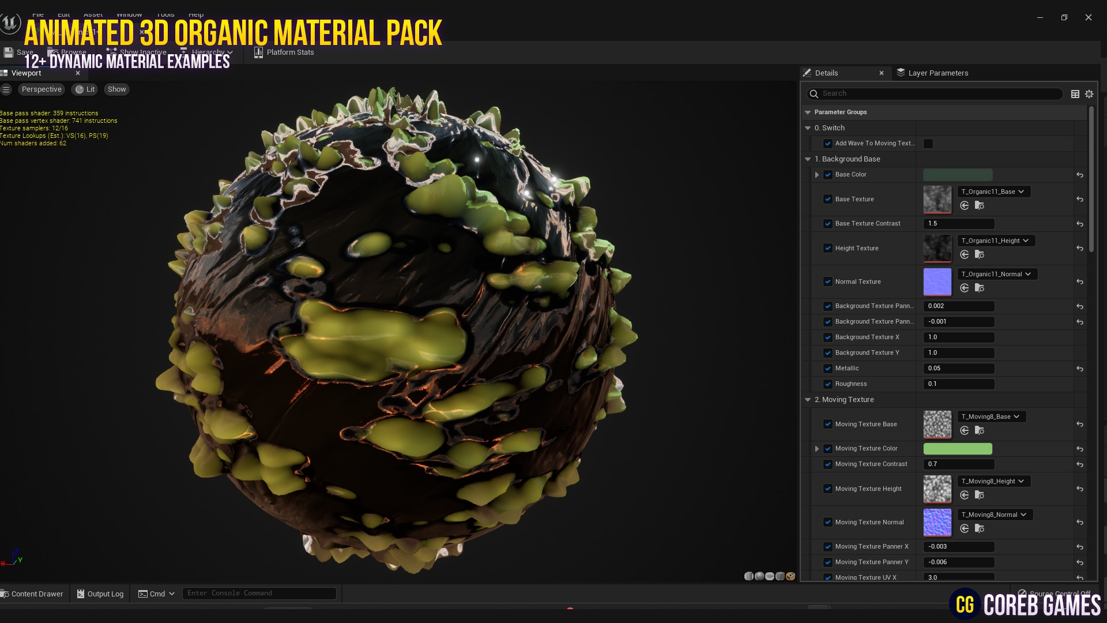Expand the Base Color parameter row
Image resolution: width=1107 pixels, height=623 pixels.
coord(817,174)
